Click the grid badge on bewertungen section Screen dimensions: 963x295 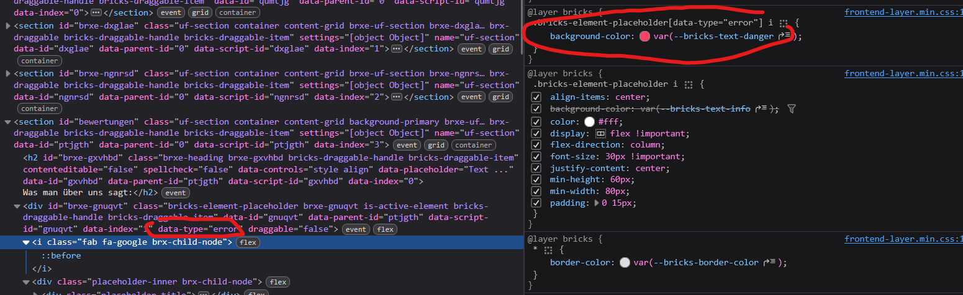(436, 145)
